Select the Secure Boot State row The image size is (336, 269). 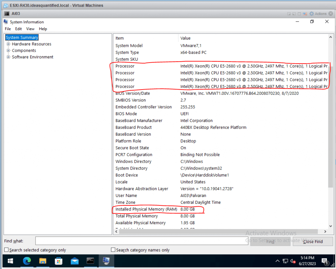[221, 148]
